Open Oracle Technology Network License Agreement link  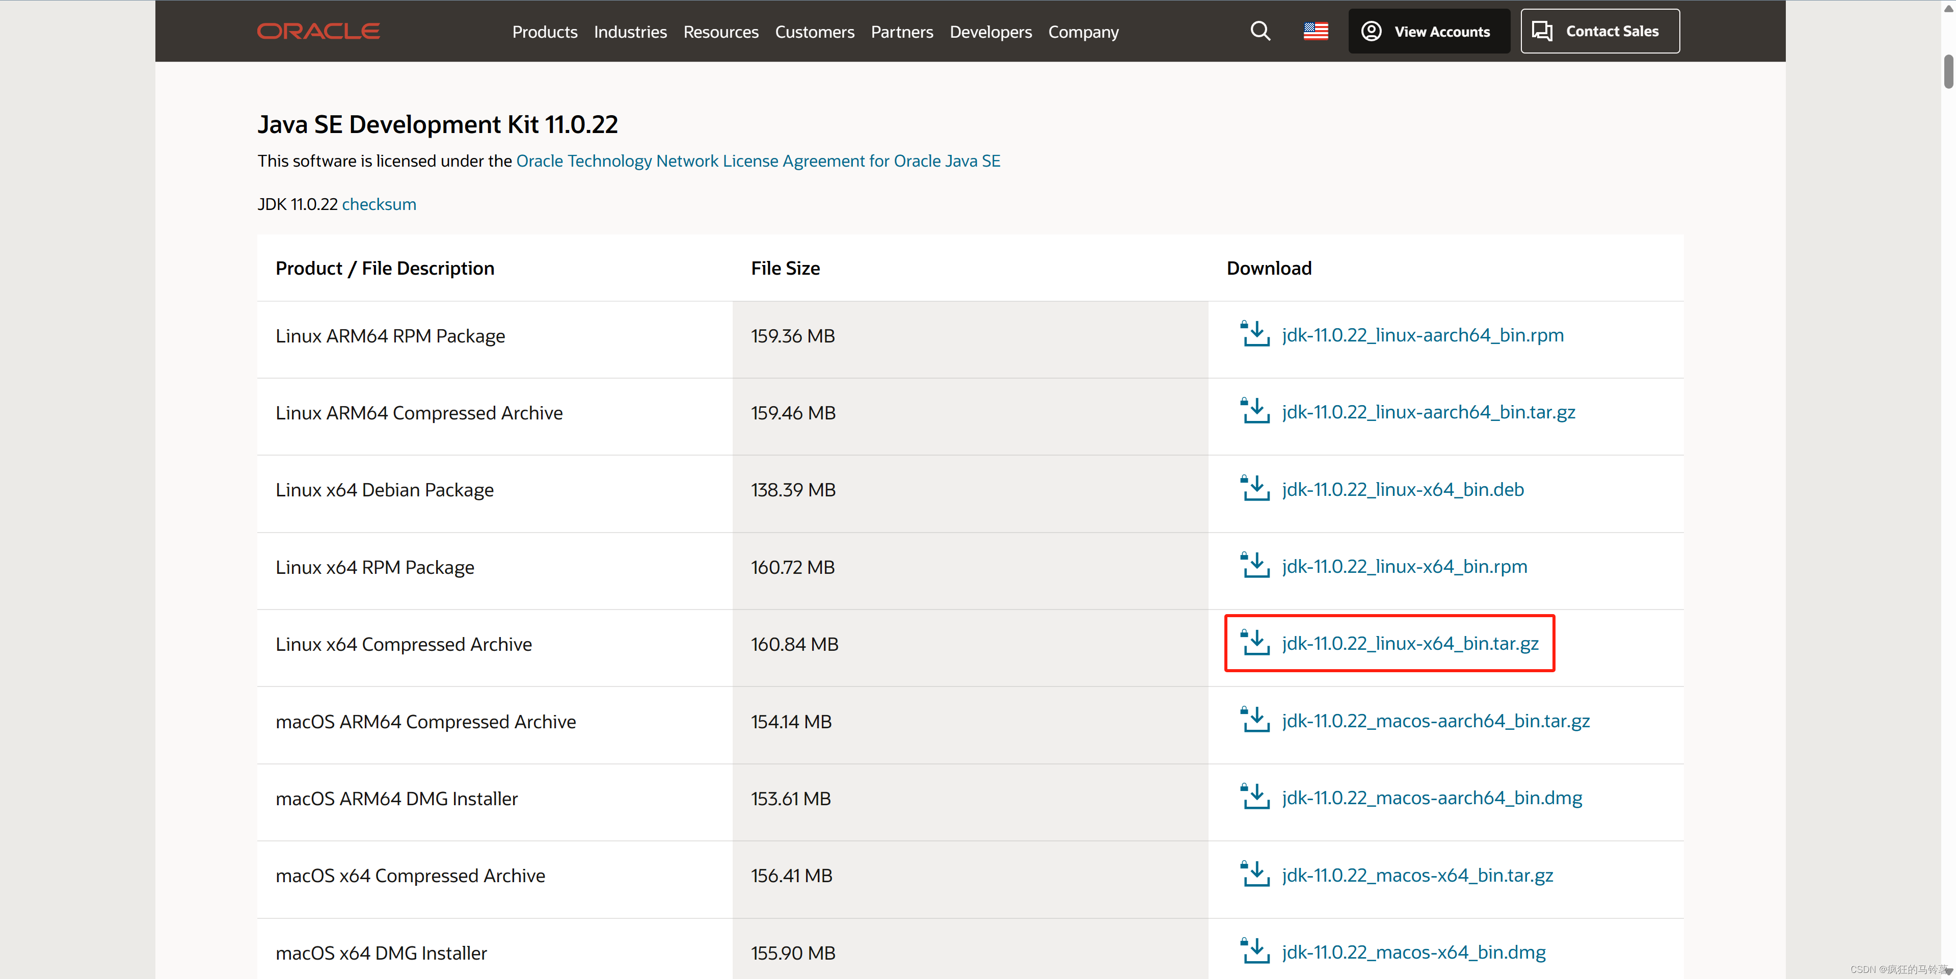(758, 161)
